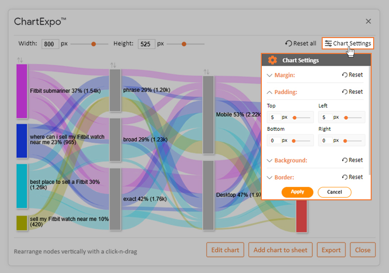This screenshot has width=389, height=273.
Task: Click Add chart to sheet button
Action: [280, 250]
